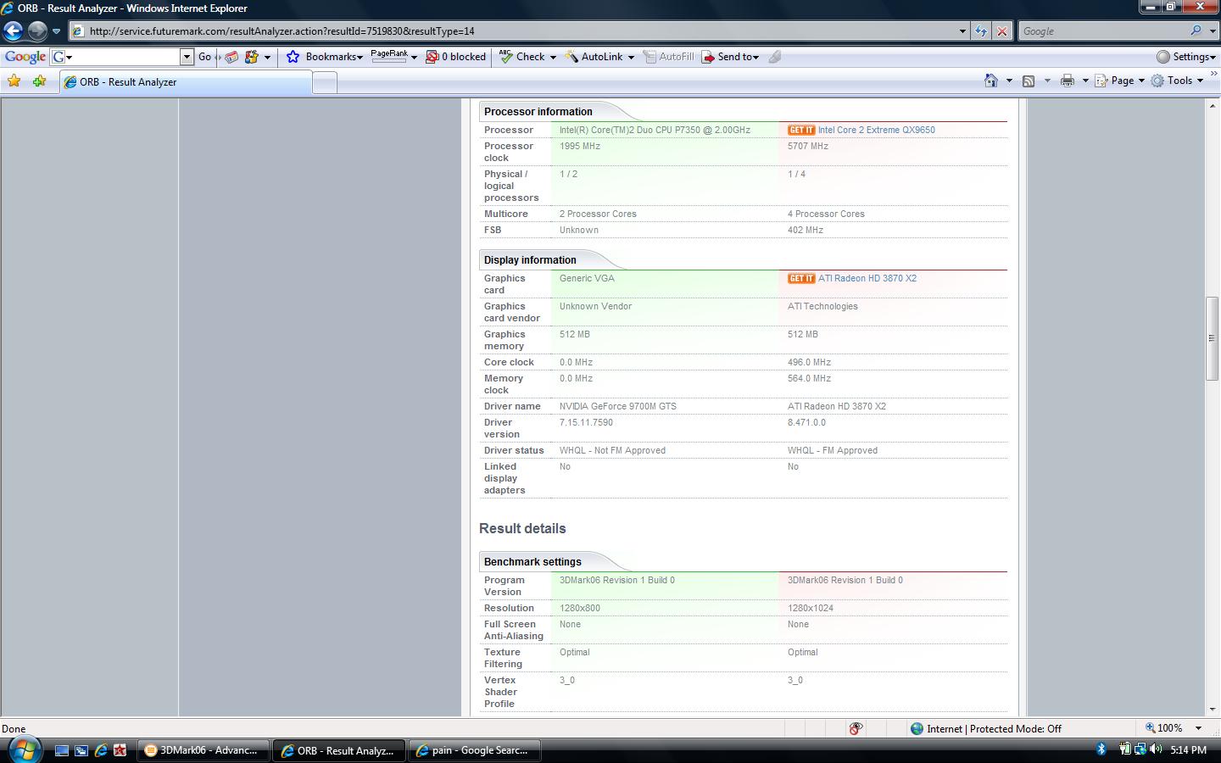Open the Bookmarks menu on Google Toolbar
Screen dimensions: 1221x763
coord(326,57)
